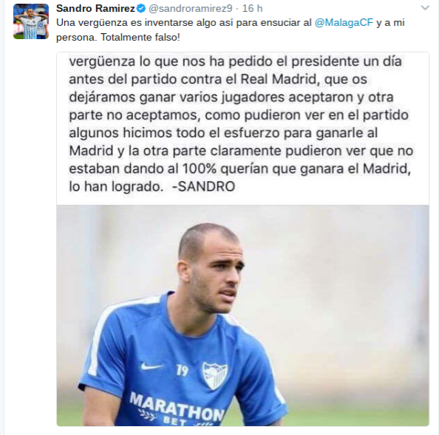Image resolution: width=439 pixels, height=435 pixels.
Task: Follow the @MalagaCF mention link
Action: point(344,22)
